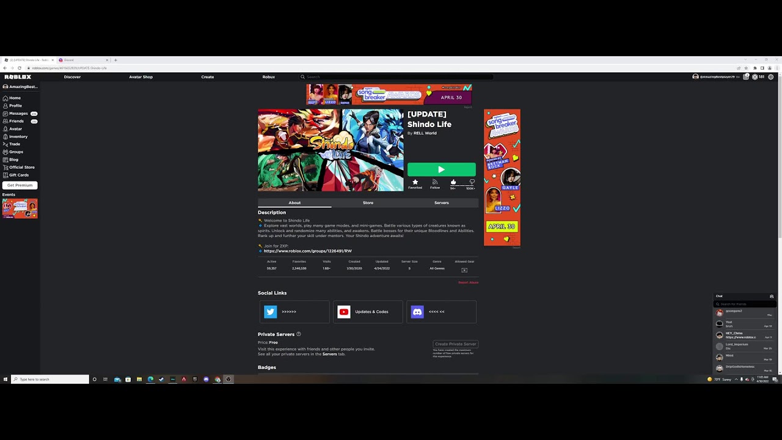782x440 pixels.
Task: Open Profile in the sidebar
Action: 13,106
